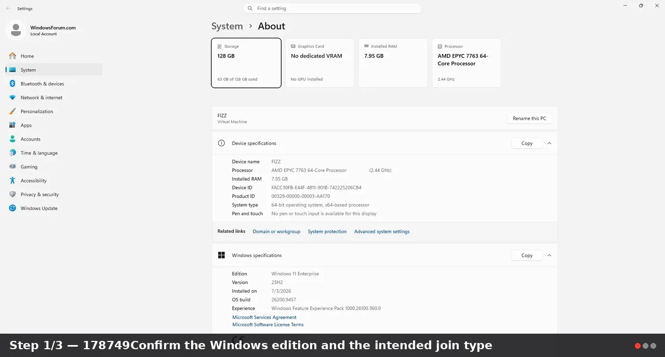Select the Installed RAM 7.95 GB card
The width and height of the screenshot is (665, 357).
click(393, 63)
